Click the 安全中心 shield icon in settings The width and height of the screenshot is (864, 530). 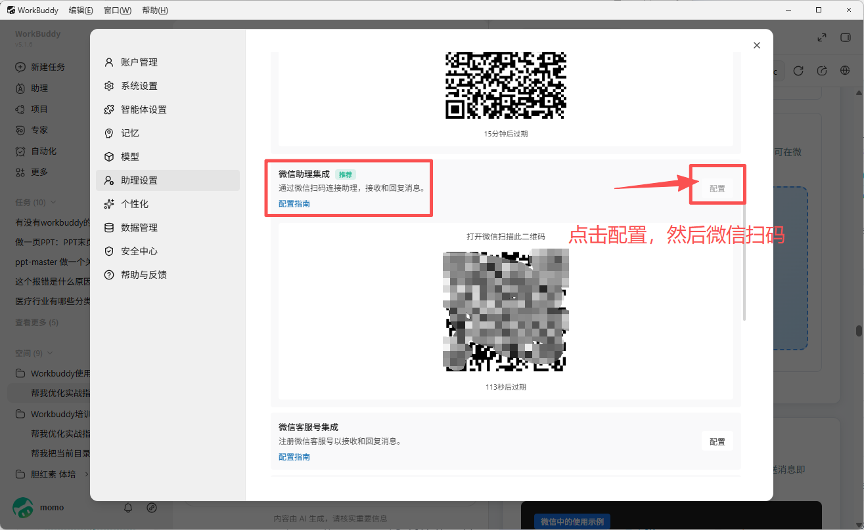109,251
